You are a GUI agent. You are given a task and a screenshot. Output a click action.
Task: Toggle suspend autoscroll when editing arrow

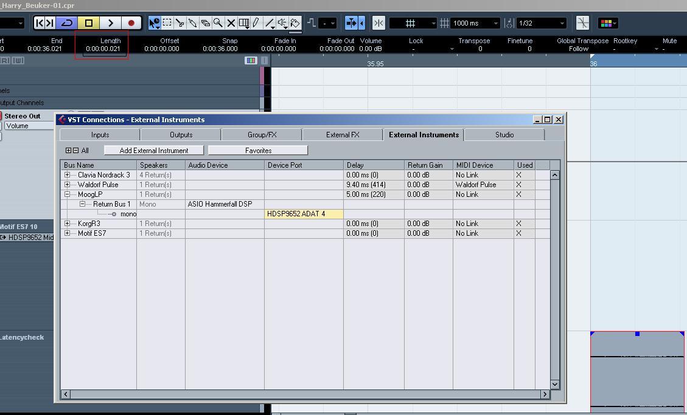tap(362, 22)
